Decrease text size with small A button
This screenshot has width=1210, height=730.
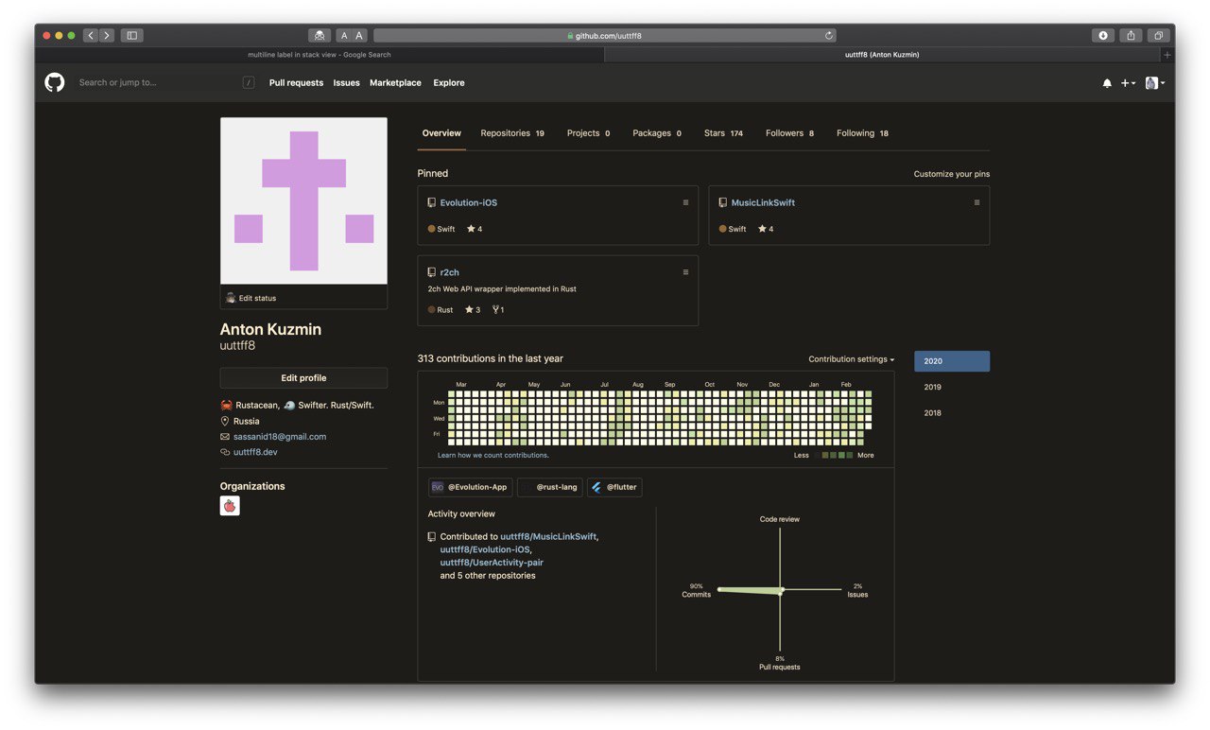click(x=344, y=35)
